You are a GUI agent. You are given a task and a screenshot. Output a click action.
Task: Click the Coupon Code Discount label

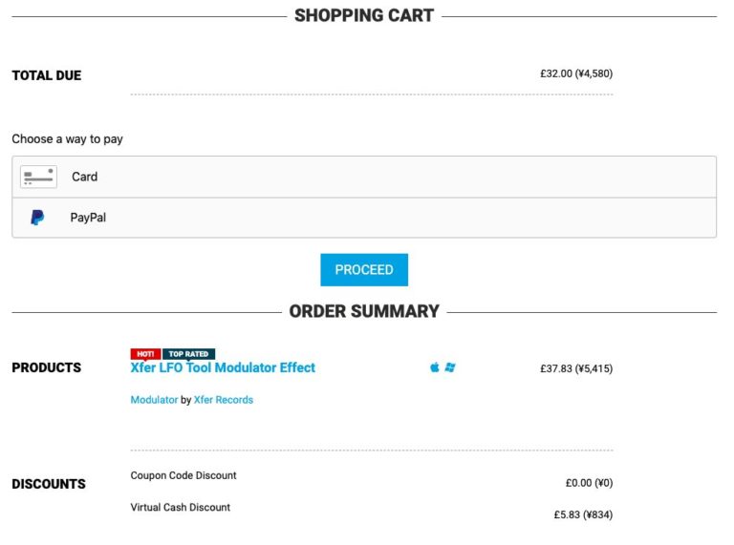(183, 475)
